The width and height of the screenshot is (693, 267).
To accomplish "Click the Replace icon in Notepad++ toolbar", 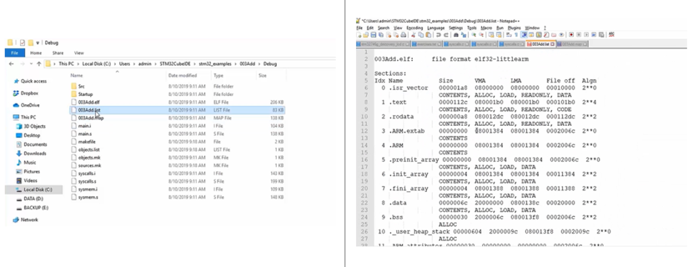I will point(464,34).
